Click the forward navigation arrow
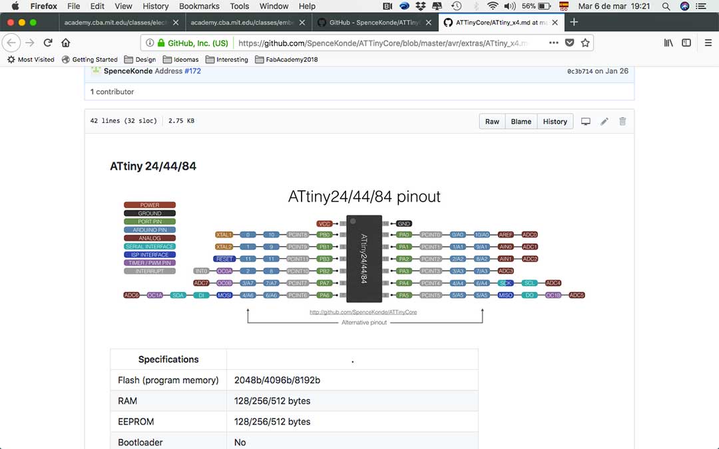Screen dimensions: 719x449 point(30,43)
